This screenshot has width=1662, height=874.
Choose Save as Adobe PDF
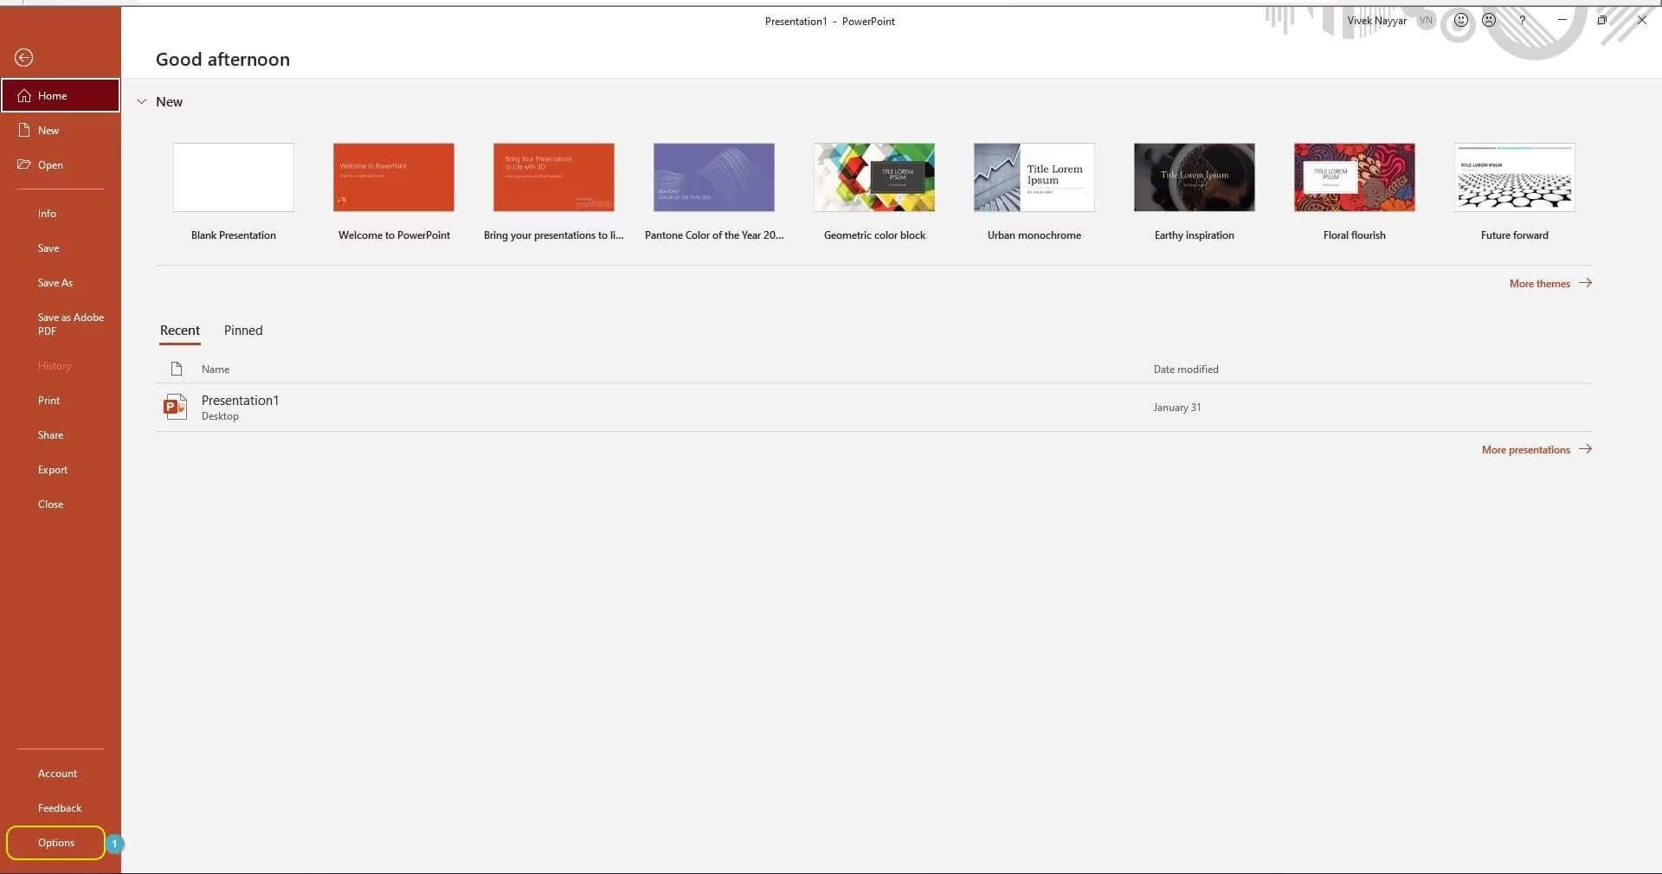coord(70,324)
